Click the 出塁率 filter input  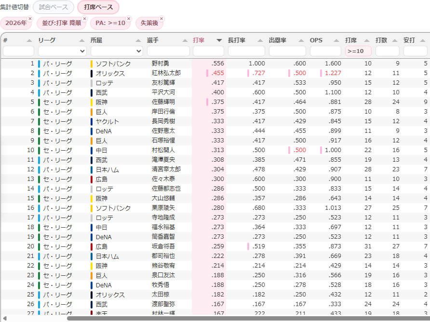[287, 51]
